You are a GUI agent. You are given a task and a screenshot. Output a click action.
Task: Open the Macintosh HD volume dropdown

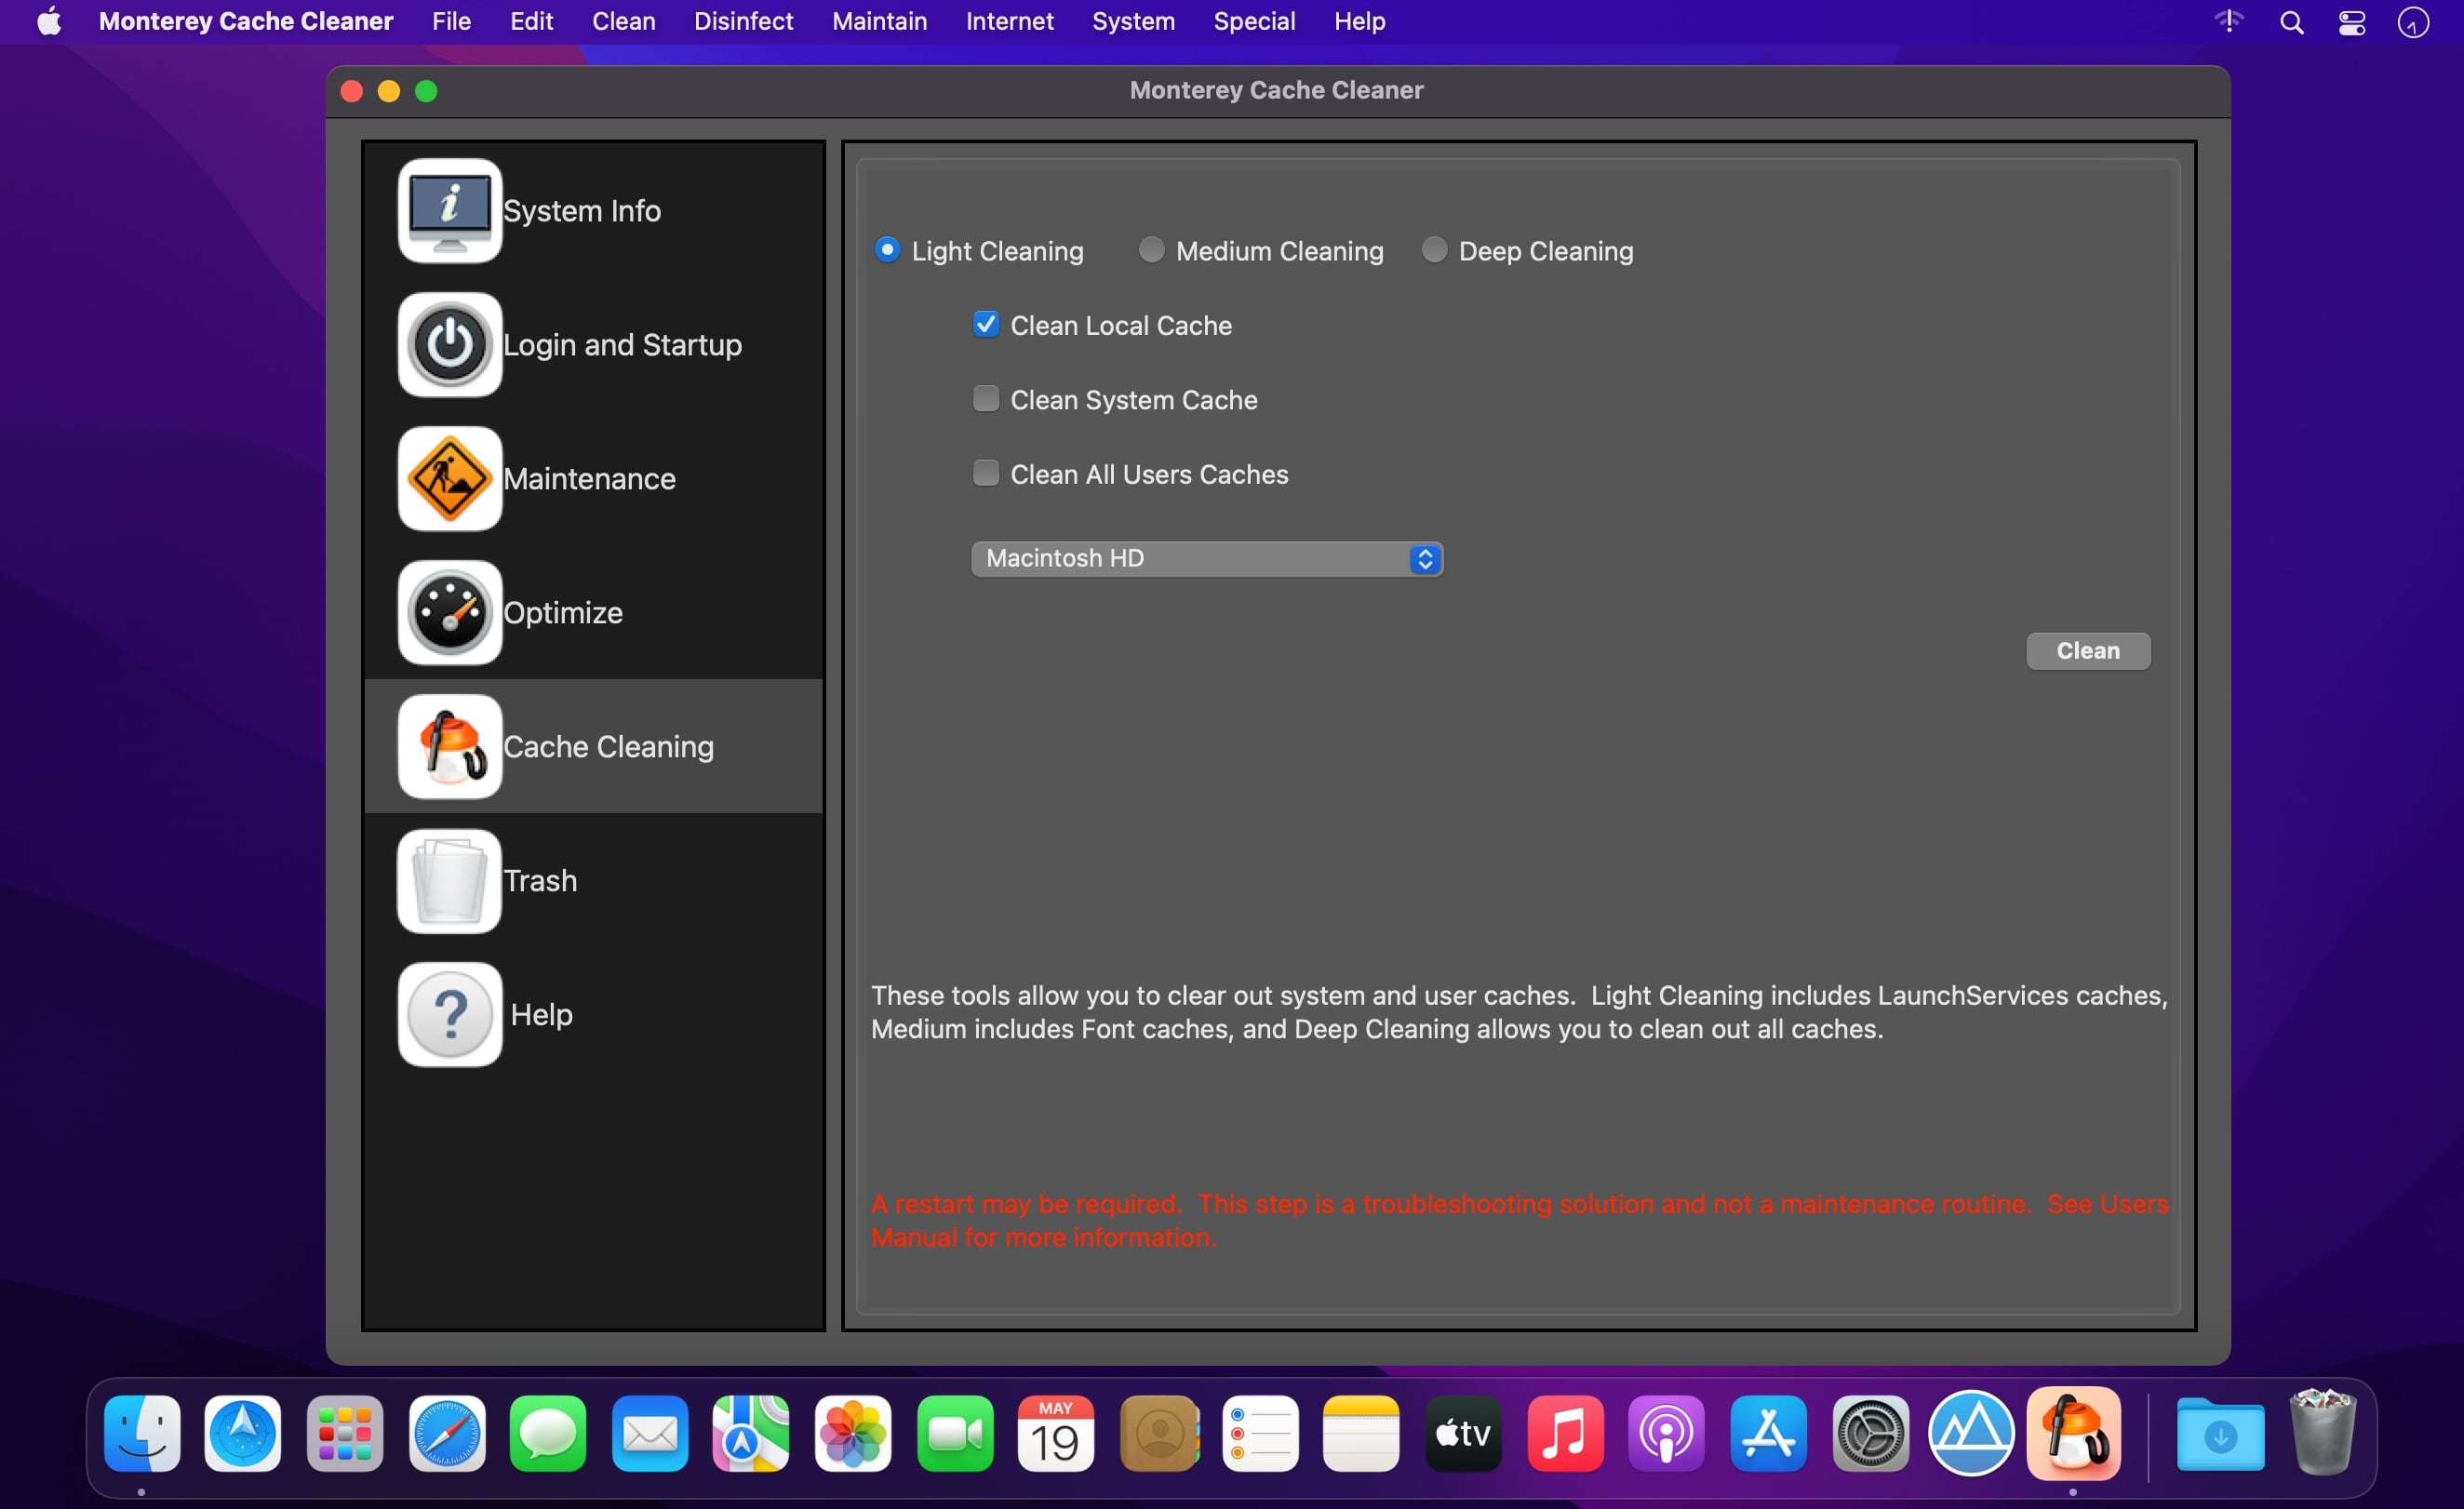click(x=1206, y=559)
